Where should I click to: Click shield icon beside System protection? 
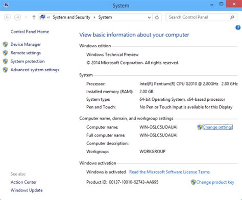pyautogui.click(x=5, y=62)
